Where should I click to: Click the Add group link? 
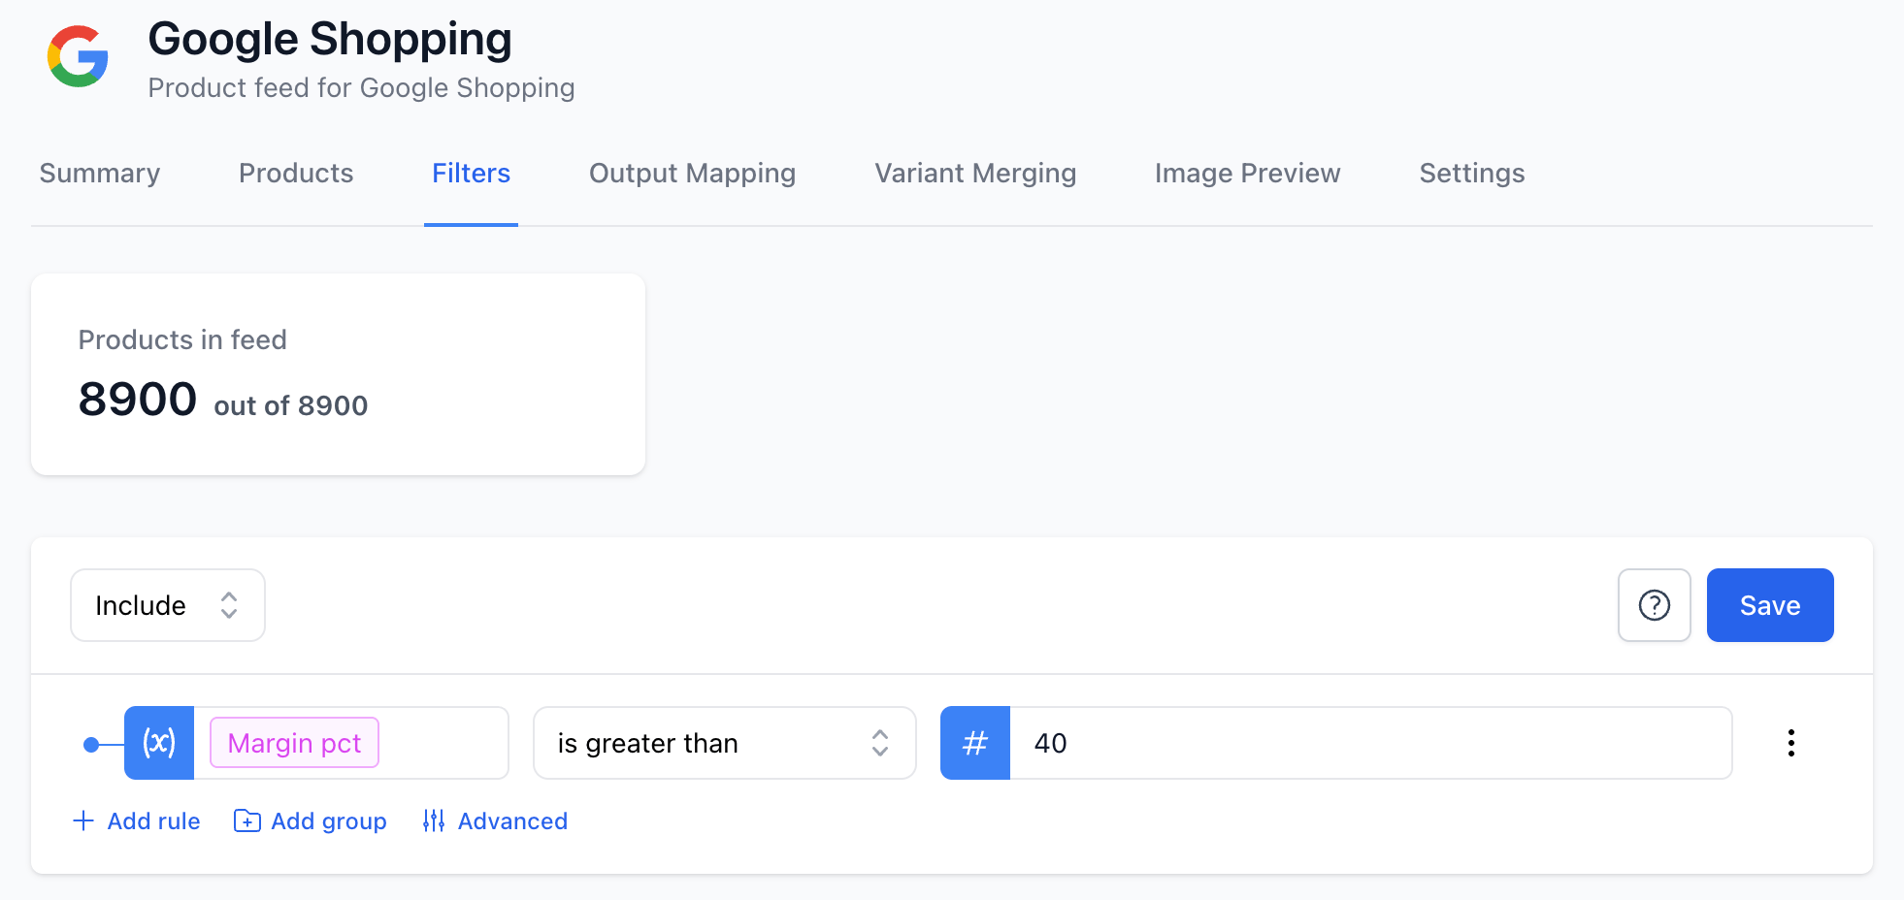[x=328, y=820]
